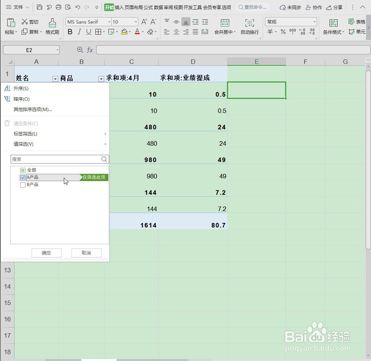
Task: Check the B产品 filter checkbox
Action: coord(22,184)
